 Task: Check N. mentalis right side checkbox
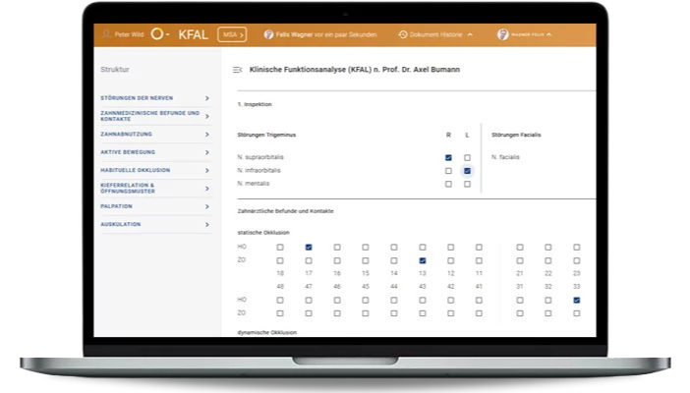click(448, 184)
